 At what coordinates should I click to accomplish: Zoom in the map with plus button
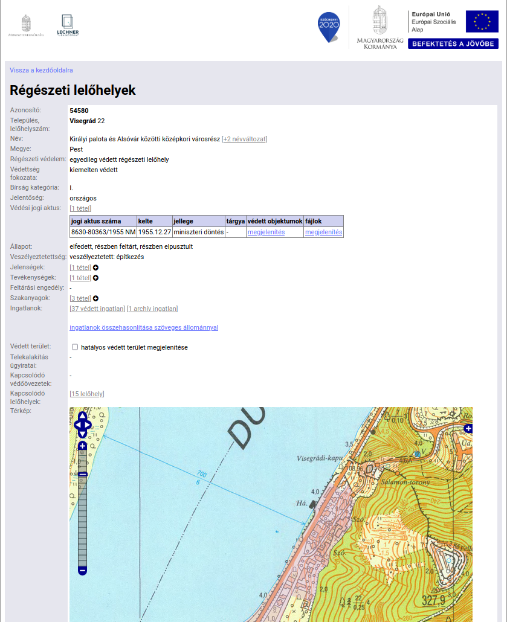(82, 446)
